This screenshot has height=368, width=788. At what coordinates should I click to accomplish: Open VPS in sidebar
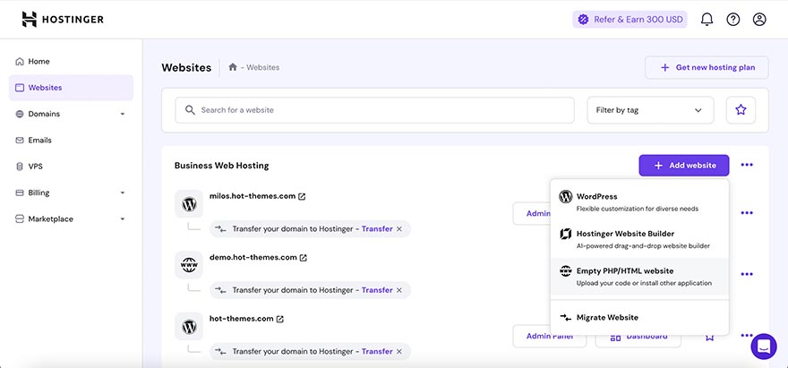tap(35, 167)
